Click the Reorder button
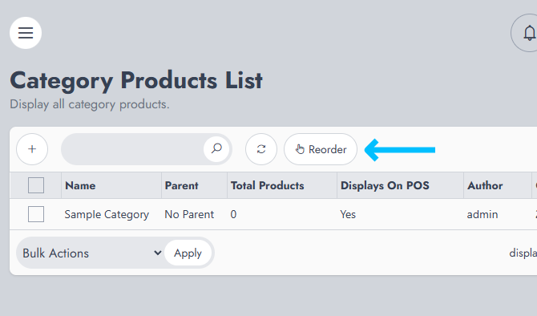 coord(321,149)
